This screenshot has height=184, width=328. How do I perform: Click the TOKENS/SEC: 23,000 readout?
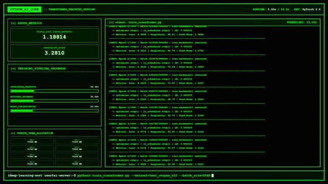point(301,22)
